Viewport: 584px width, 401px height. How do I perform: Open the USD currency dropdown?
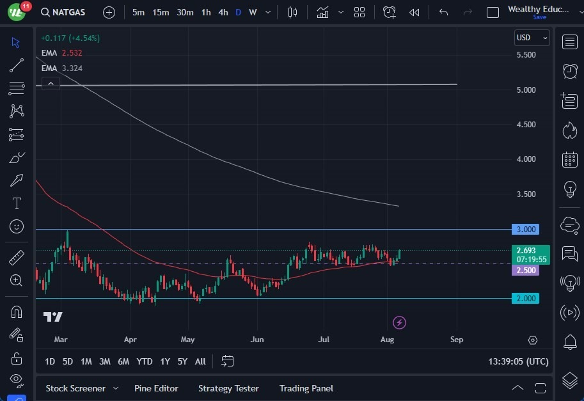[532, 38]
